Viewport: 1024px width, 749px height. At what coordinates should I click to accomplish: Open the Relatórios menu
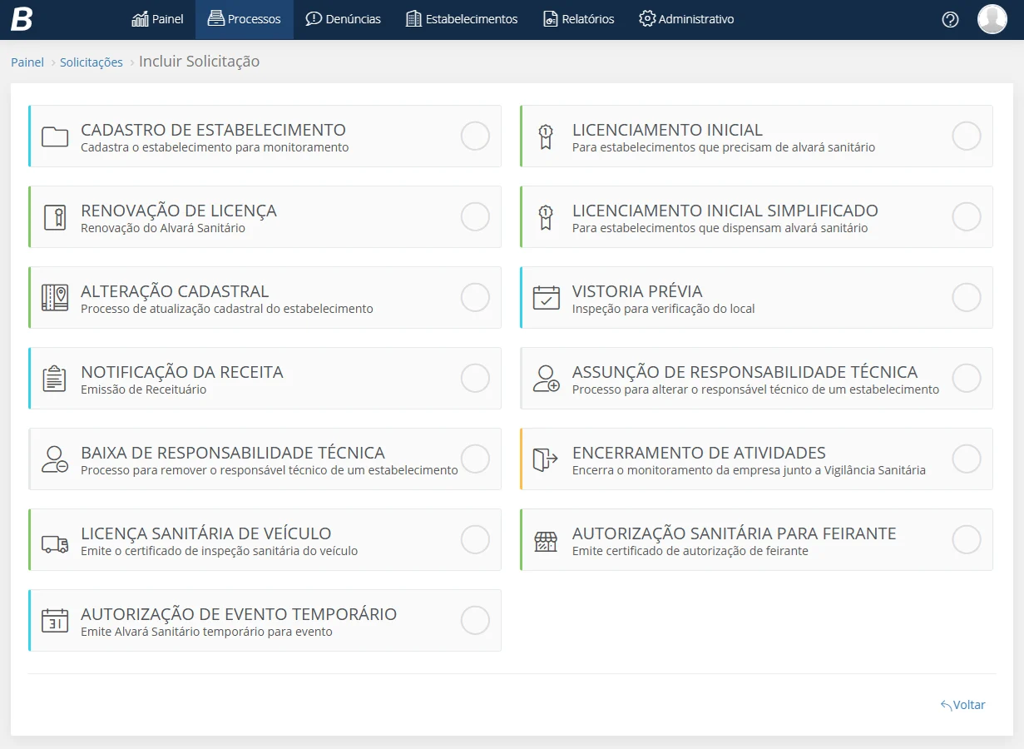(x=579, y=19)
